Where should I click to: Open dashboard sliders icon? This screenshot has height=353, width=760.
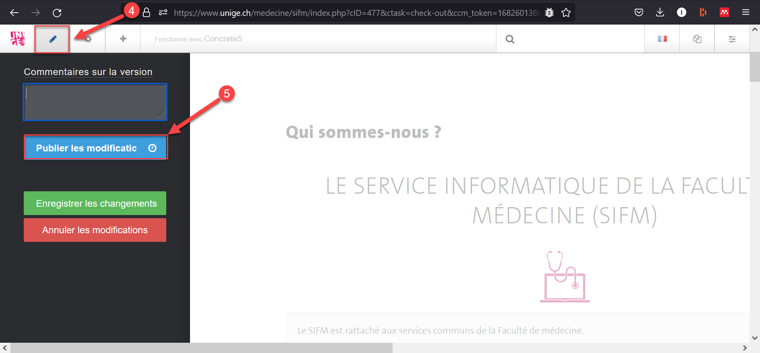(x=732, y=39)
